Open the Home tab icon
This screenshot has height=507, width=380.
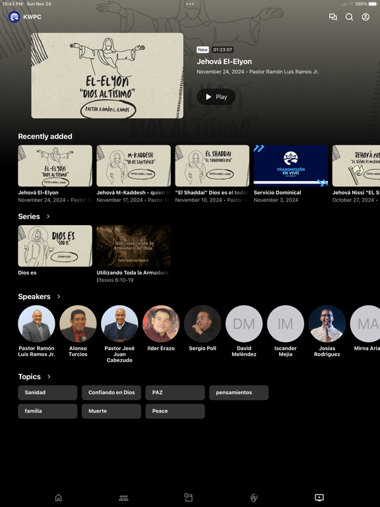[x=59, y=497]
